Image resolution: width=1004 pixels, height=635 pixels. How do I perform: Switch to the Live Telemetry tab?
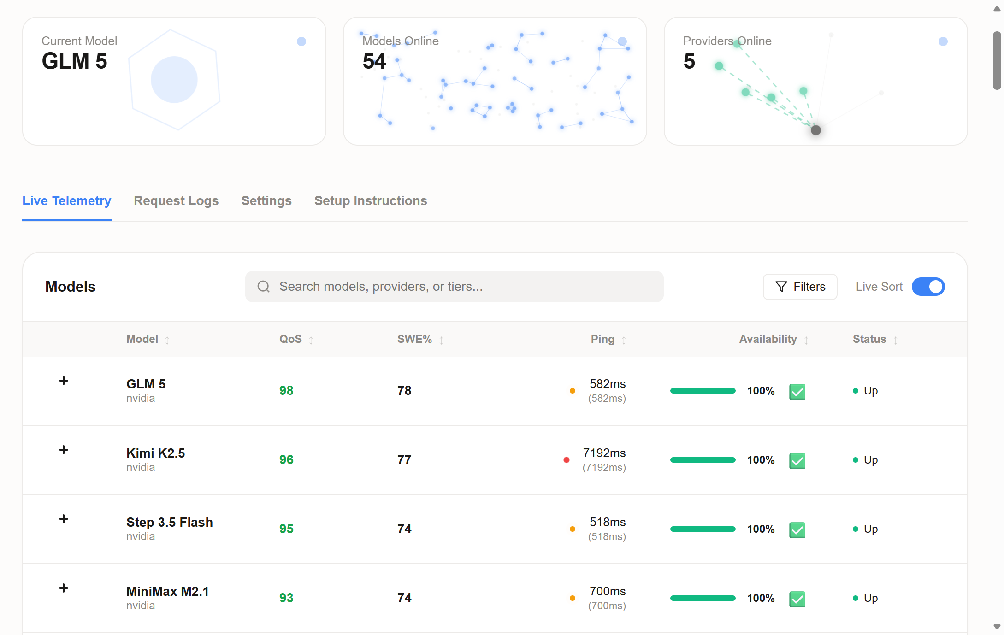pos(67,201)
